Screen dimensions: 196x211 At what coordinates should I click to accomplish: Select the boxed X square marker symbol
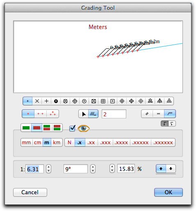click(x=93, y=101)
